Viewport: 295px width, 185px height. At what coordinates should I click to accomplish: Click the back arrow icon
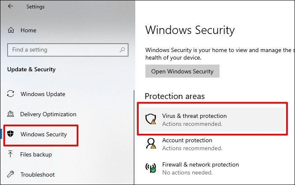pyautogui.click(x=10, y=6)
